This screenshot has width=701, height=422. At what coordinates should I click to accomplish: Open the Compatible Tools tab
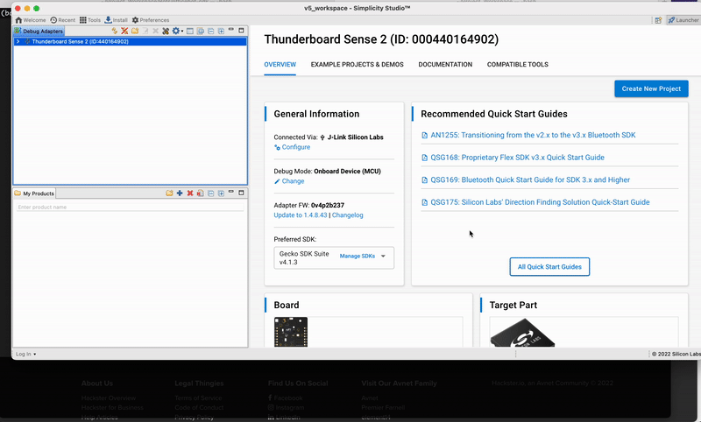[518, 64]
